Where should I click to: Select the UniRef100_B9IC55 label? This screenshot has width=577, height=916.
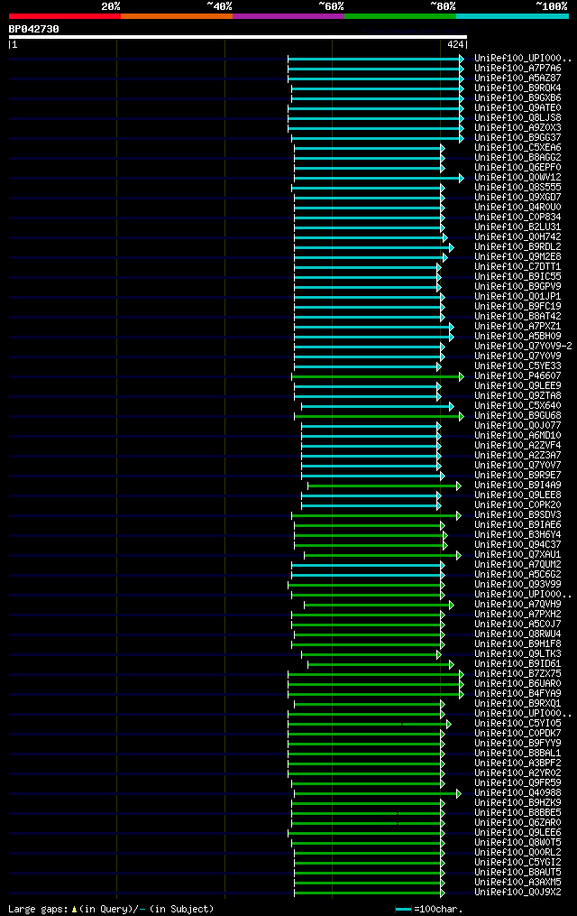[x=517, y=277]
